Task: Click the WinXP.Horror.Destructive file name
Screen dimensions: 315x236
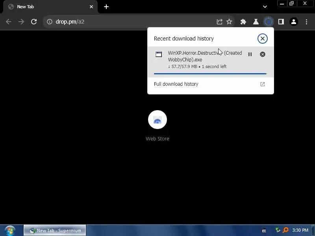Action: (205, 56)
